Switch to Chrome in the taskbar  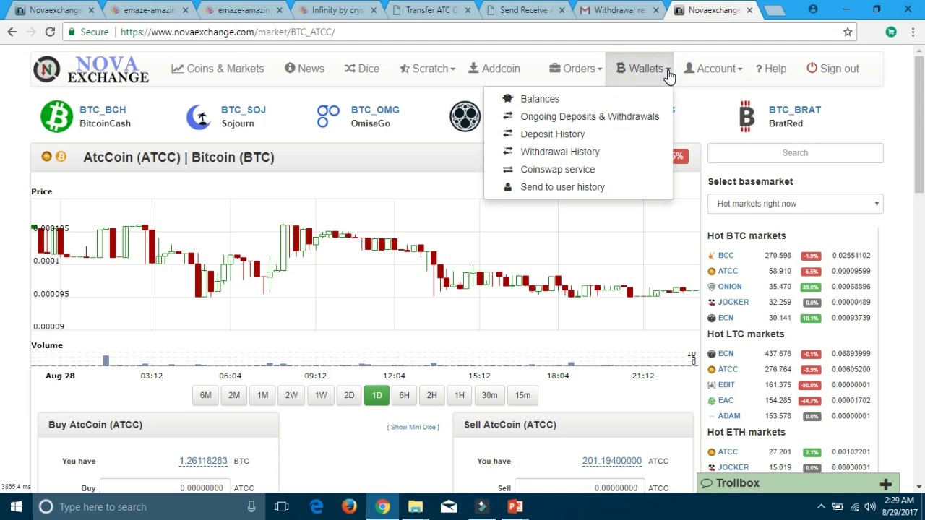coord(382,506)
